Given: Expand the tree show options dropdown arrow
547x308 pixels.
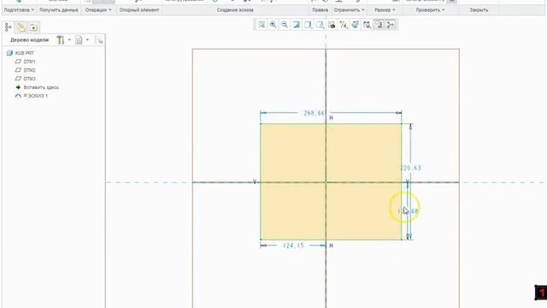Looking at the screenshot, I should [87, 40].
